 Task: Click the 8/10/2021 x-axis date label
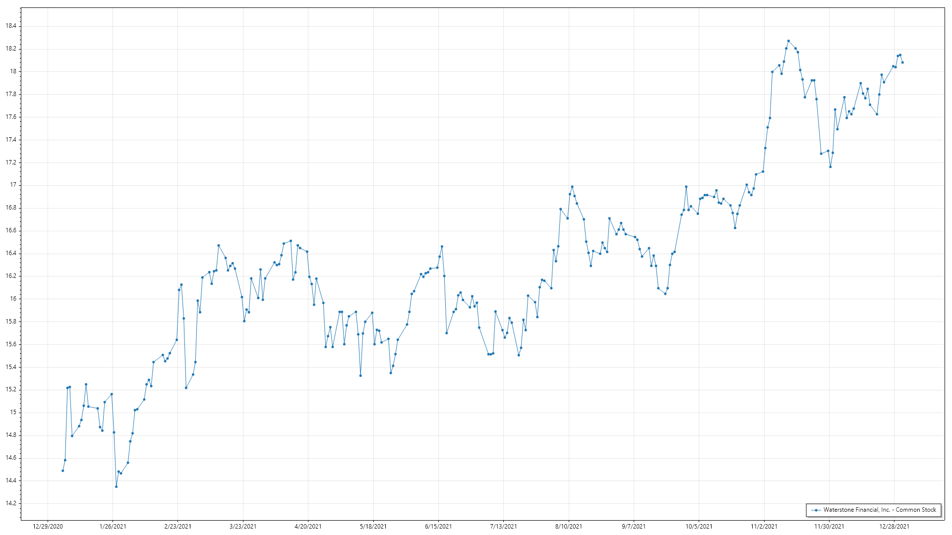(569, 527)
